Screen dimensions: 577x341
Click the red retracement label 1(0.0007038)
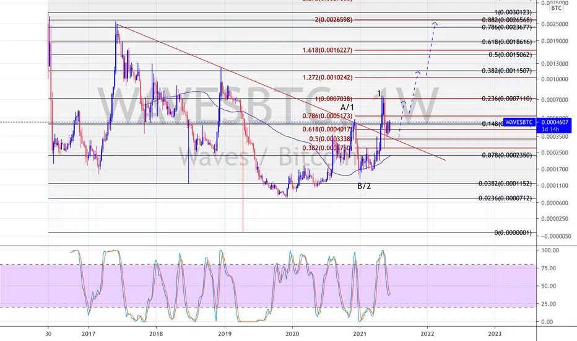[x=334, y=99]
